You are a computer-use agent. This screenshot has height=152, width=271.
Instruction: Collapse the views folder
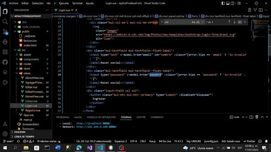(x=27, y=73)
